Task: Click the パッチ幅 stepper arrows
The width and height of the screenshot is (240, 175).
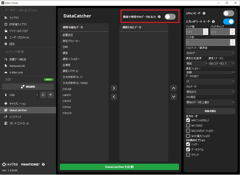Action: [x=206, y=32]
